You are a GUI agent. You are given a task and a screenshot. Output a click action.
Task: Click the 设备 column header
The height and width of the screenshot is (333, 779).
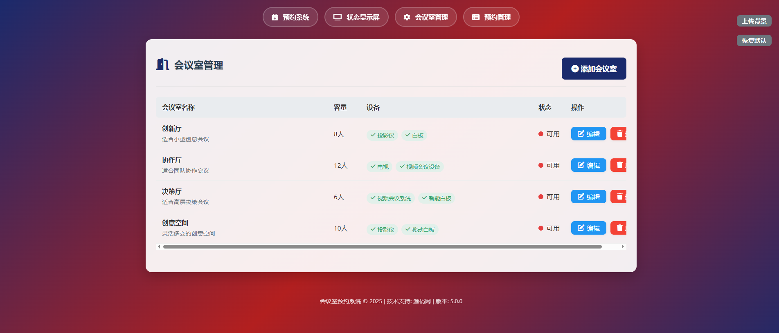click(373, 107)
